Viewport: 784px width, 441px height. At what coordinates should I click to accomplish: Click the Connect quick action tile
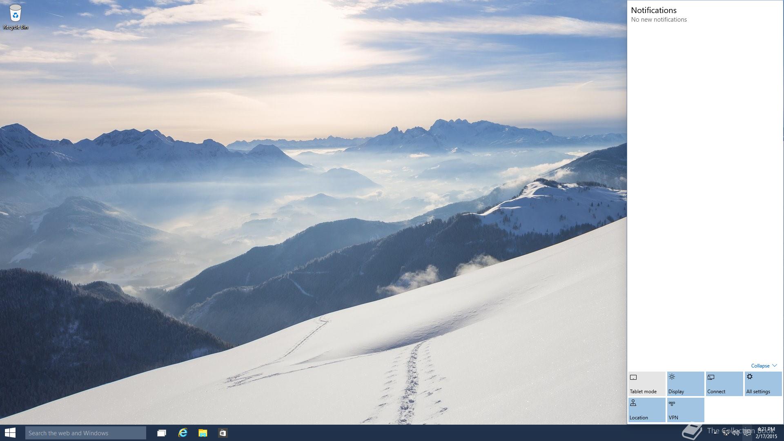pyautogui.click(x=724, y=384)
